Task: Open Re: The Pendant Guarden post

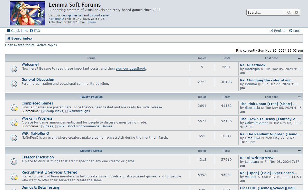Action: pyautogui.click(x=270, y=134)
